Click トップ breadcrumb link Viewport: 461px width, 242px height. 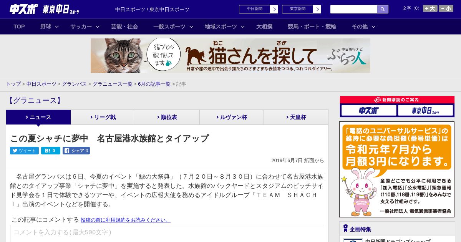tap(13, 84)
